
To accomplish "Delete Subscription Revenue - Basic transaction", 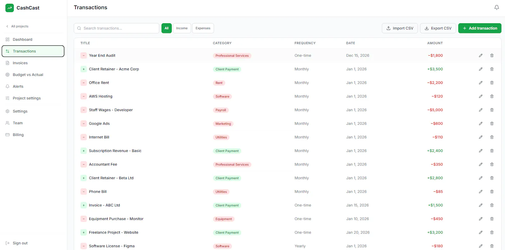I will coord(492,151).
